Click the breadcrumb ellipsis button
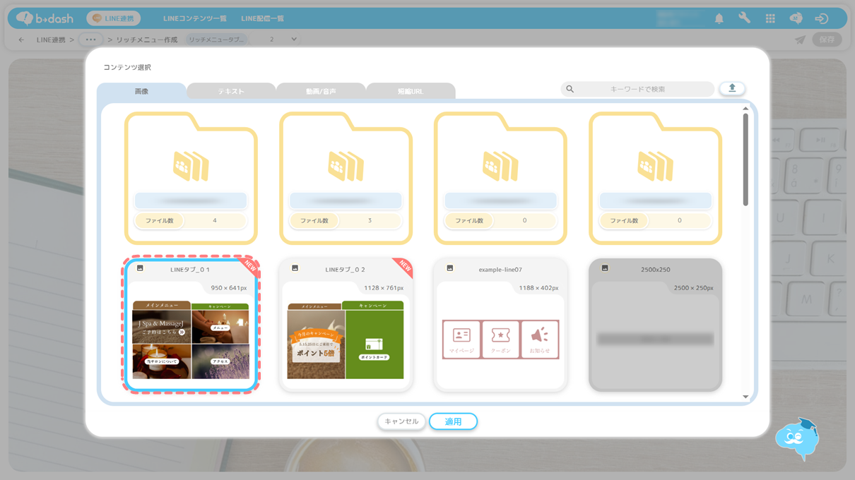This screenshot has width=855, height=480. click(x=90, y=40)
